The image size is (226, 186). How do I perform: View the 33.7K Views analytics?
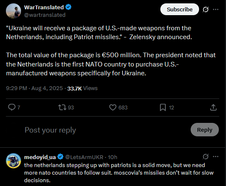[82, 88]
